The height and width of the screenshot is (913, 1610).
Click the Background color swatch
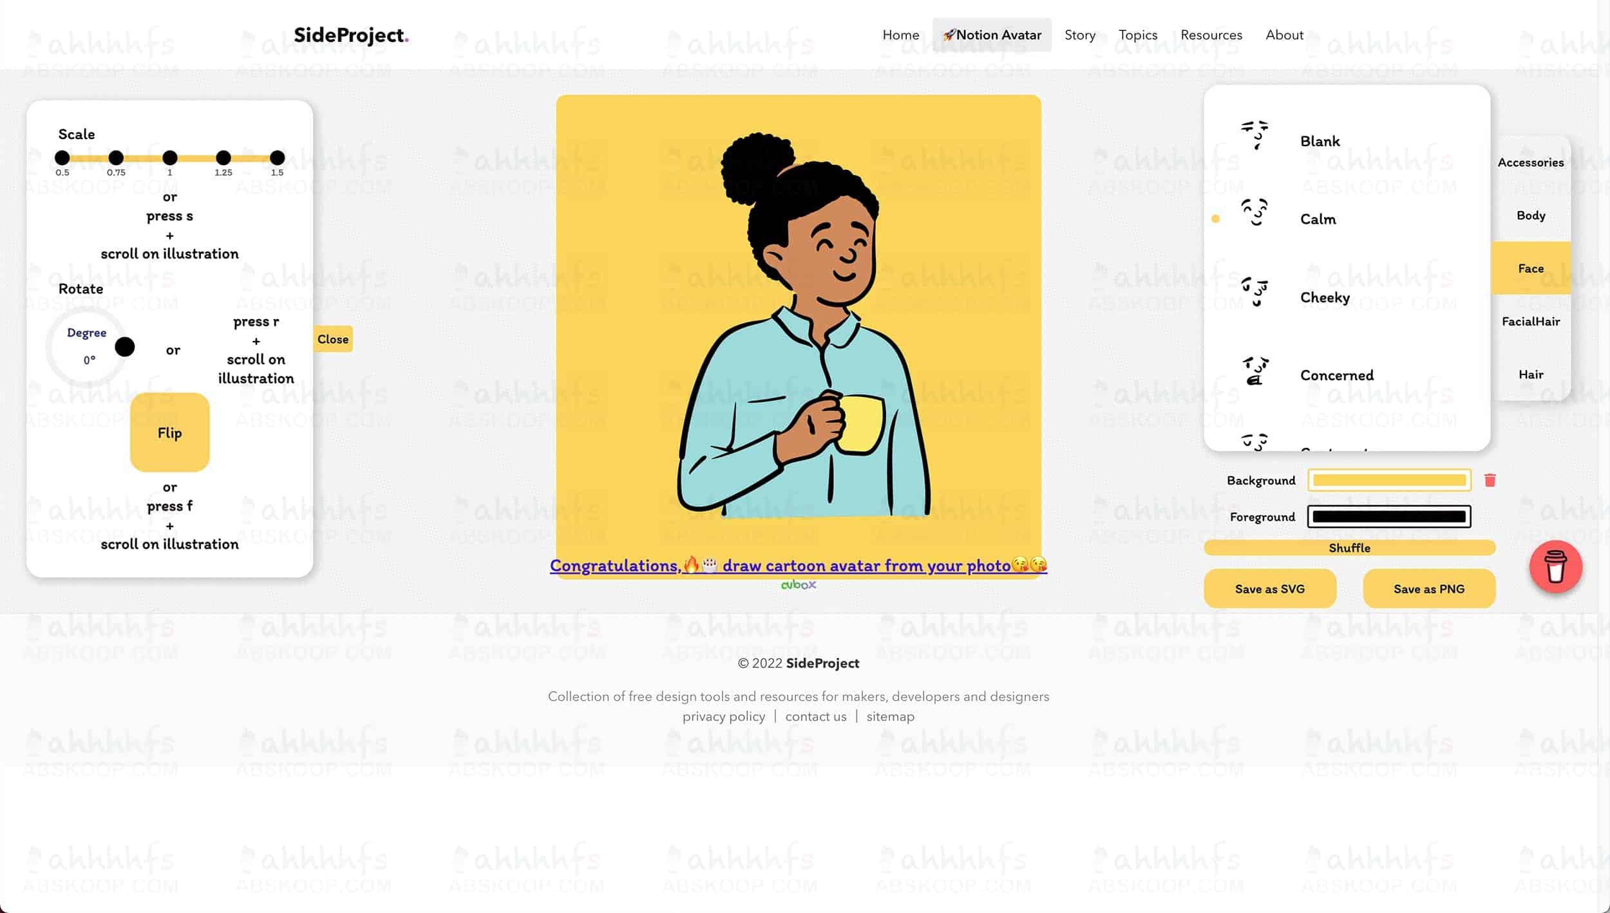click(1389, 480)
